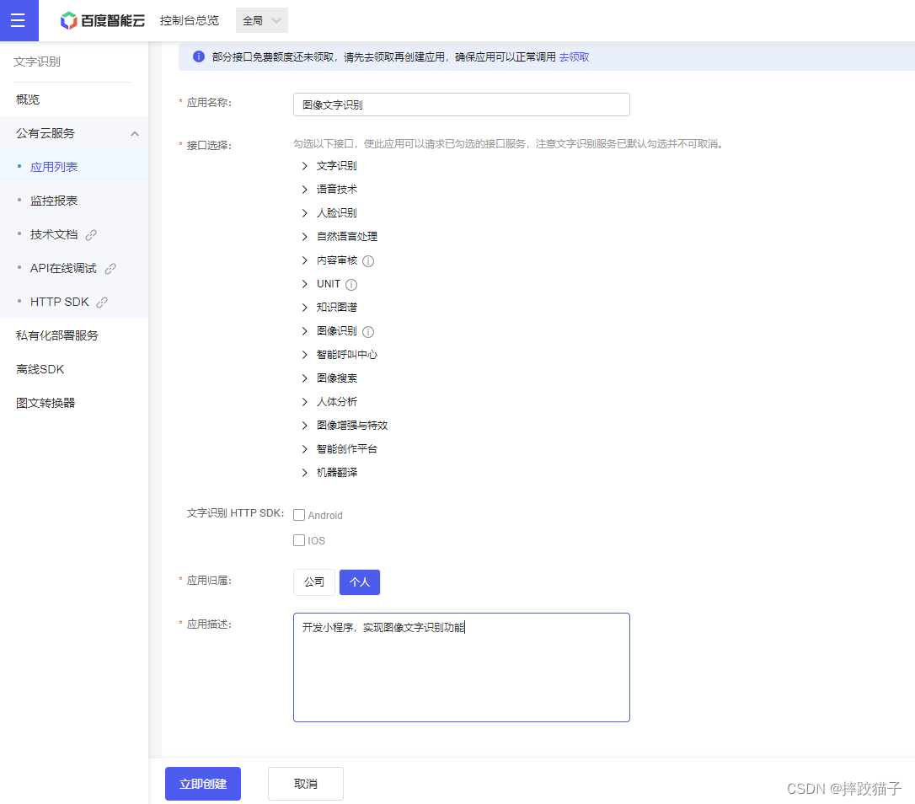Click the 取消 button
Viewport: 915px width, 804px height.
pos(306,784)
